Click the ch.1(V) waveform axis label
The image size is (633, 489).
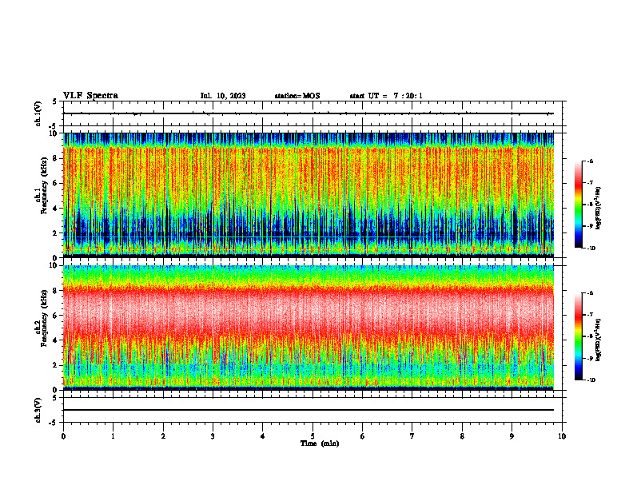tap(38, 113)
